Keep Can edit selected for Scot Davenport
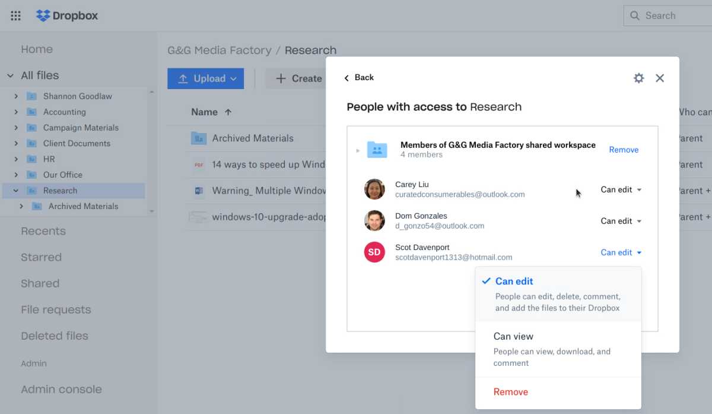The height and width of the screenshot is (414, 712). click(x=514, y=281)
